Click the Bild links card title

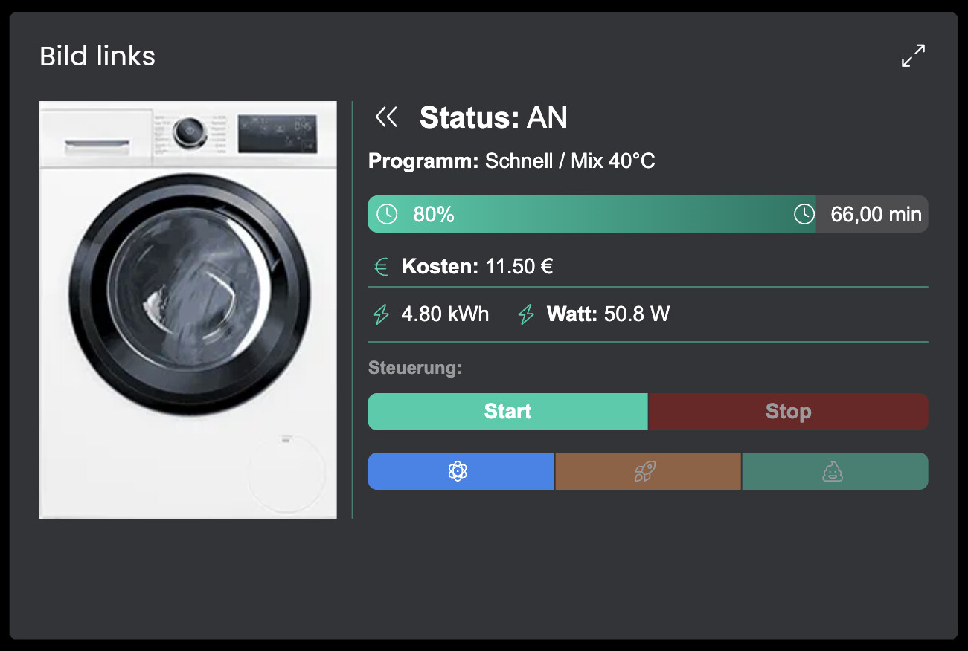coord(97,56)
